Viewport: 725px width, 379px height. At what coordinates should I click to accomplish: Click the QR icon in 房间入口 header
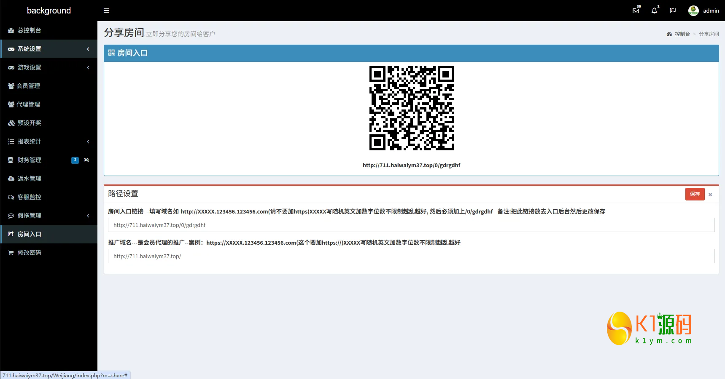pos(111,53)
